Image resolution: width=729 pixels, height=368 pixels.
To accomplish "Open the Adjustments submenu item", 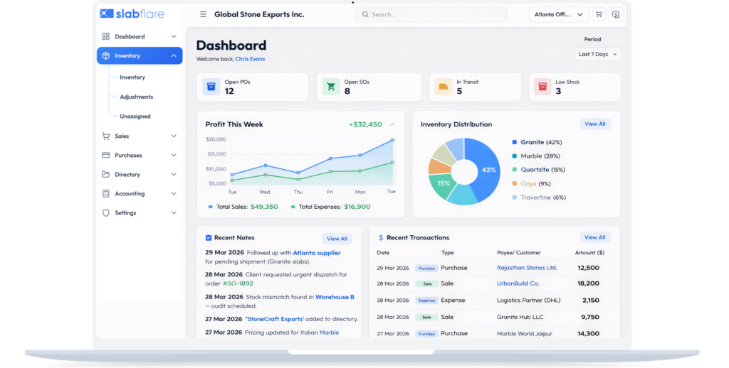I will [x=136, y=97].
